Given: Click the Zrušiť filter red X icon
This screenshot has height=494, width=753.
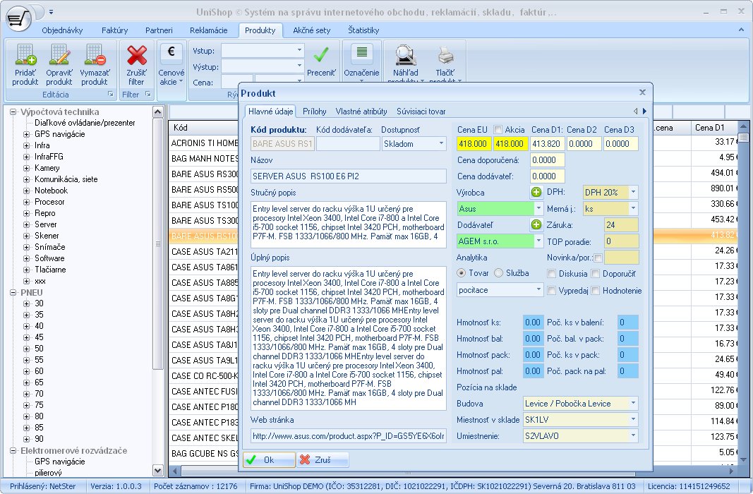Looking at the screenshot, I should [x=136, y=55].
